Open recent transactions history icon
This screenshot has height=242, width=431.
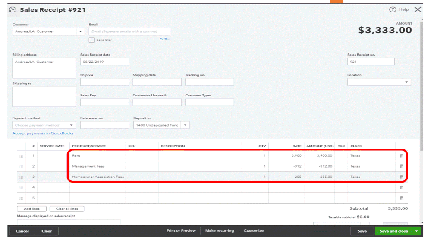tap(13, 10)
